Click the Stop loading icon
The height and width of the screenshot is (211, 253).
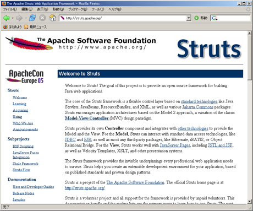pos(42,18)
